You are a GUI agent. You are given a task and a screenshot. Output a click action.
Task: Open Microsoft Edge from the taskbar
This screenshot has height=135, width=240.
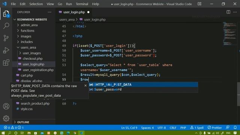point(68,133)
